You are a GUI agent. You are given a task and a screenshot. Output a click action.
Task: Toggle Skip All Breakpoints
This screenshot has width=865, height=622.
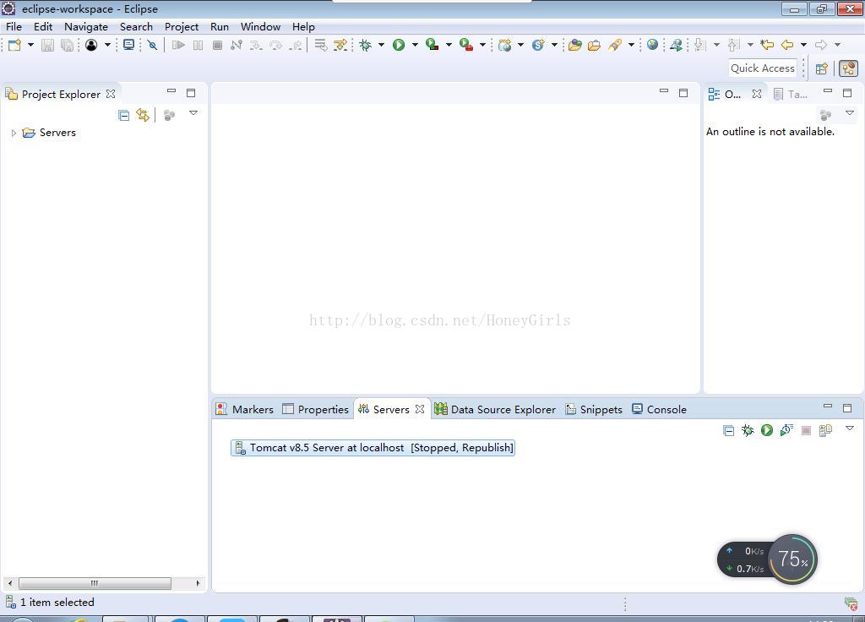tap(152, 45)
